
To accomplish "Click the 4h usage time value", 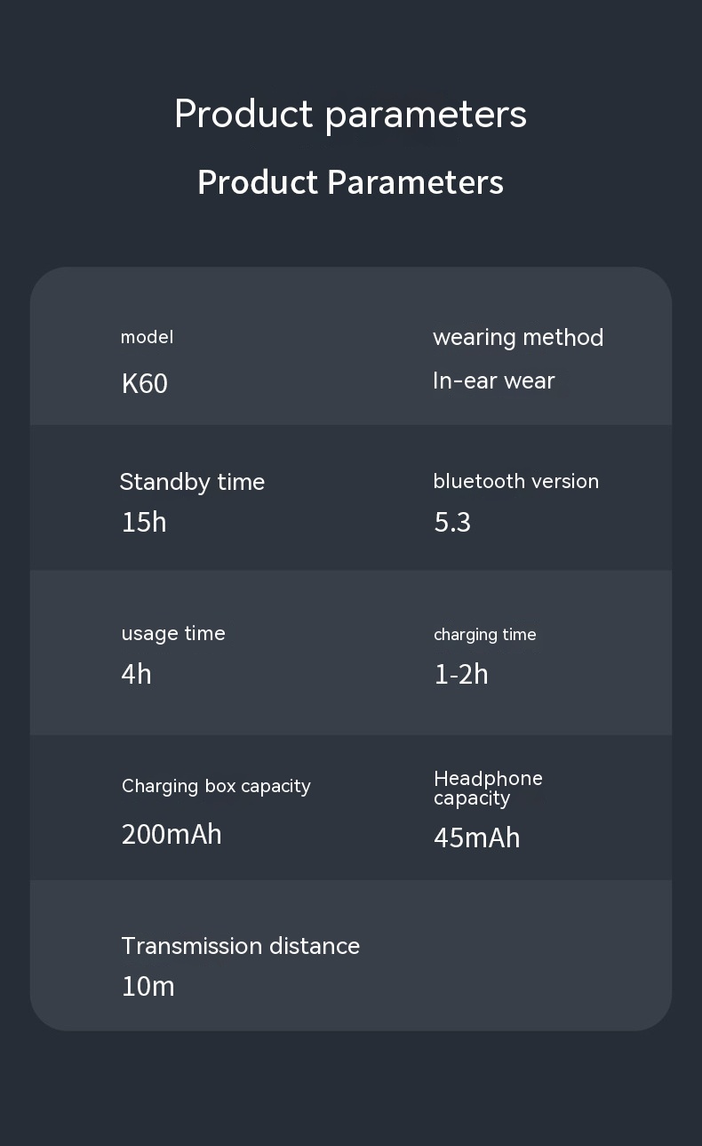I will [x=137, y=675].
